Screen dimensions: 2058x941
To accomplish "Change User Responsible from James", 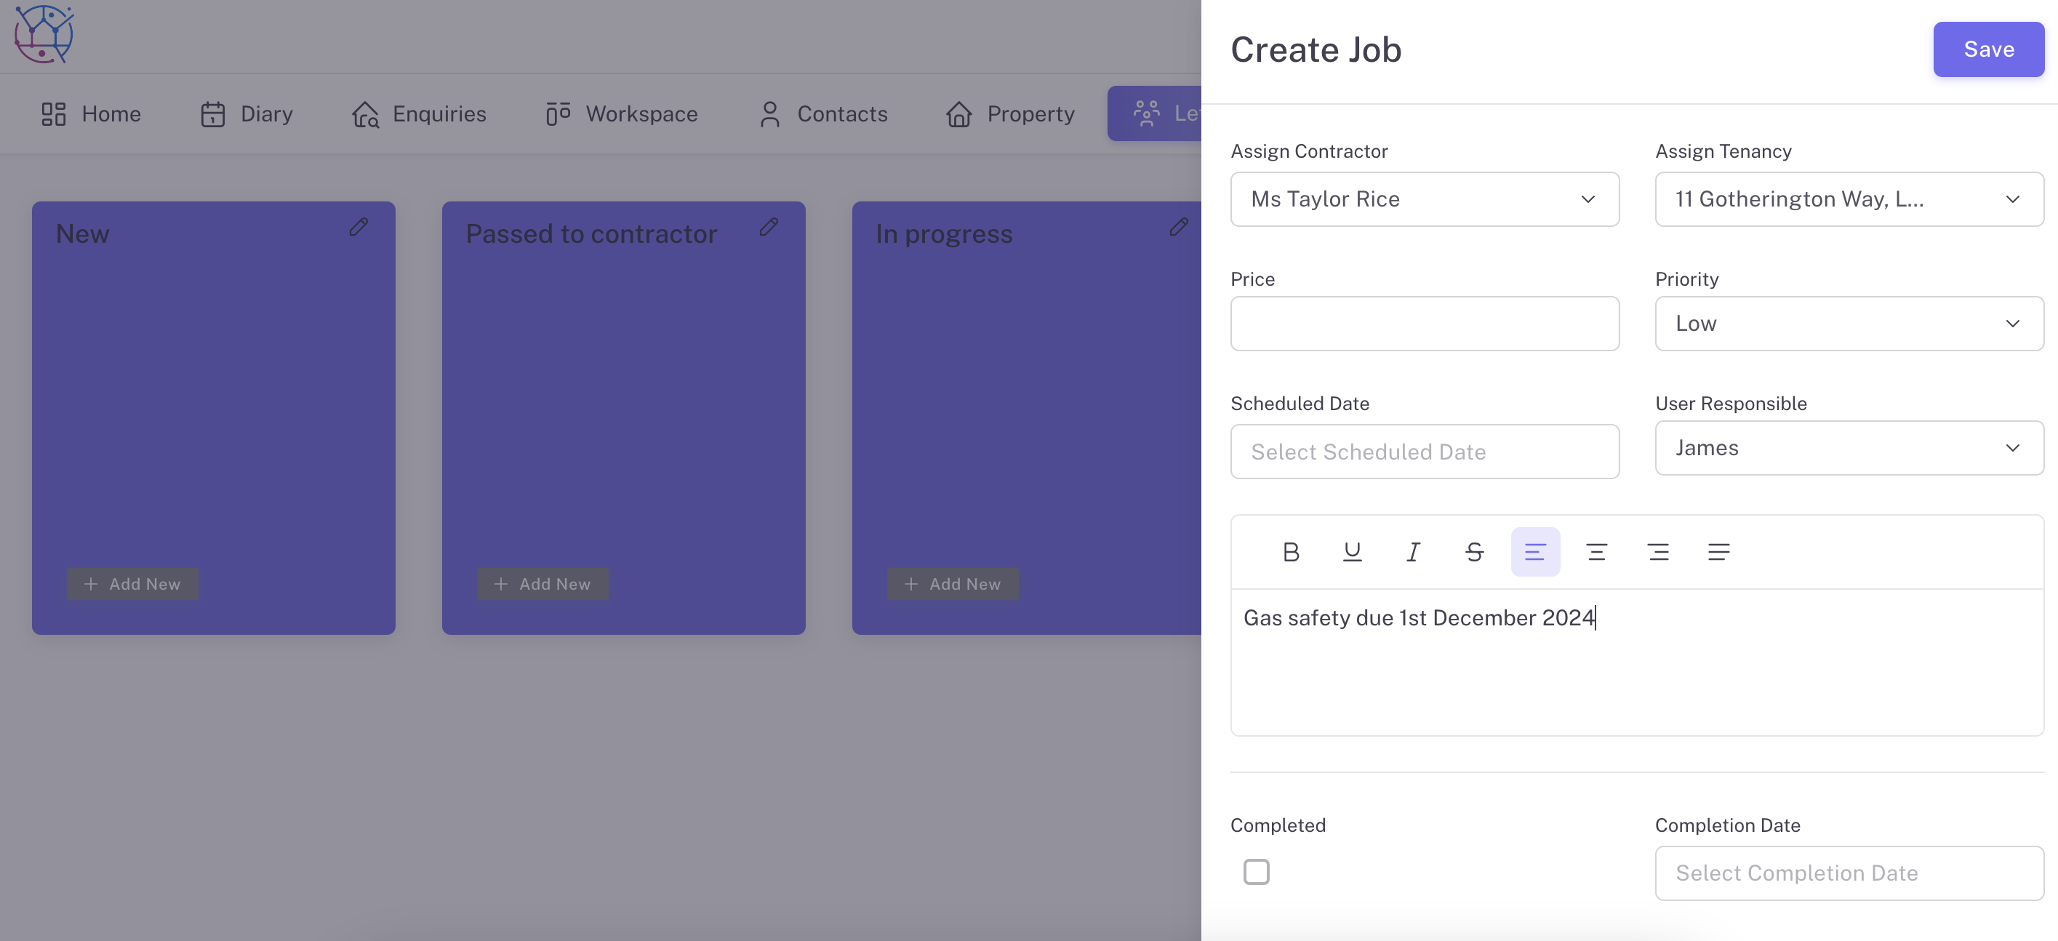I will pyautogui.click(x=1849, y=448).
